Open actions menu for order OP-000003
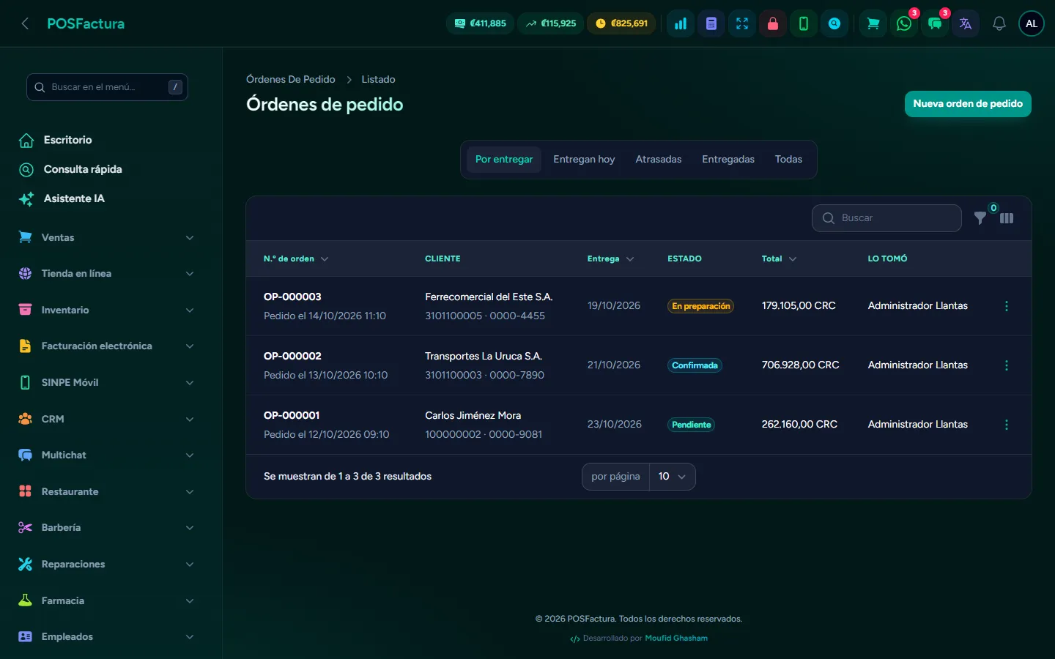 (1007, 306)
